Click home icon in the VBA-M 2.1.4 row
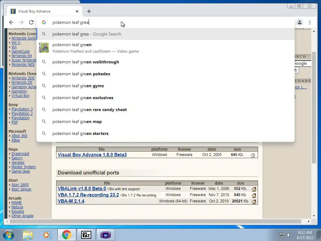 coord(254,202)
